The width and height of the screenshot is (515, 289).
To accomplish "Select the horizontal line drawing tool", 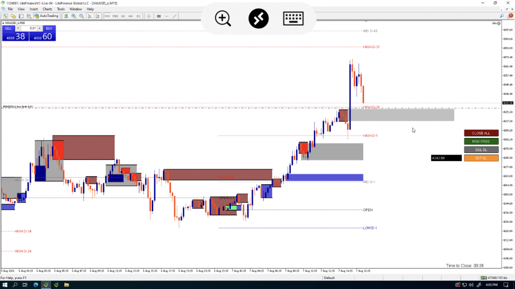I will pyautogui.click(x=166, y=16).
